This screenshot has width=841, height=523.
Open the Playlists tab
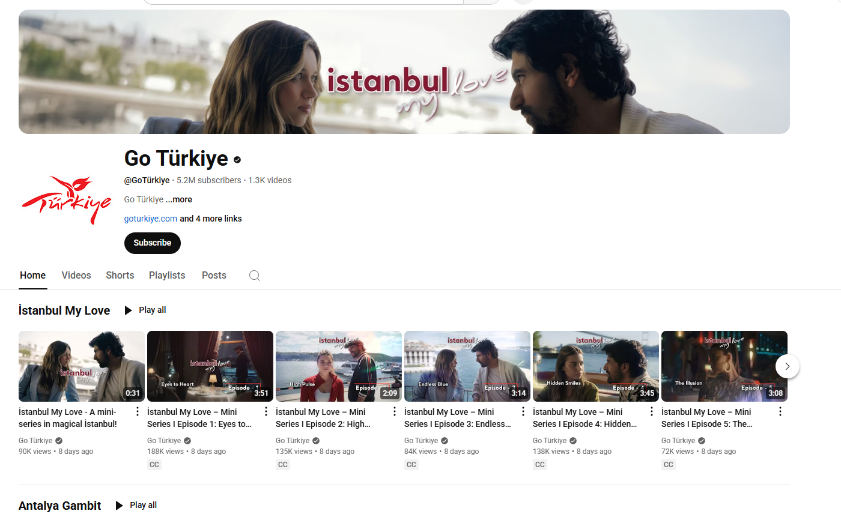(167, 275)
